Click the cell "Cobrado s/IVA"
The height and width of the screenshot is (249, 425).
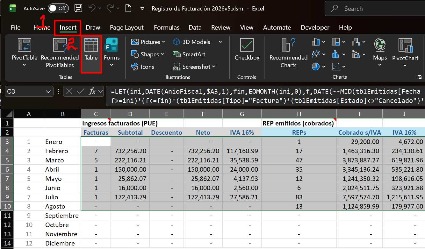pos(359,132)
